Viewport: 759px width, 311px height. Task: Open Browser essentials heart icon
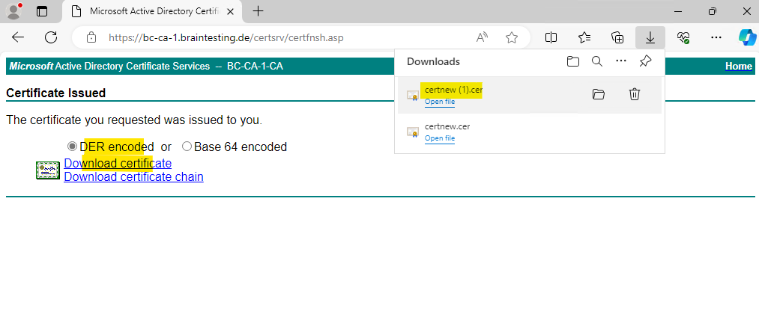[x=683, y=37]
